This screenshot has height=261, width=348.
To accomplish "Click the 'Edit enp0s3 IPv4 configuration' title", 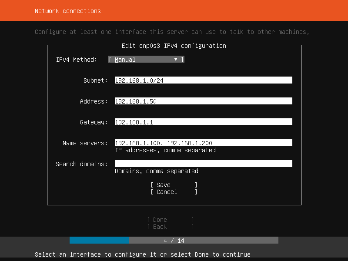I will pyautogui.click(x=174, y=46).
